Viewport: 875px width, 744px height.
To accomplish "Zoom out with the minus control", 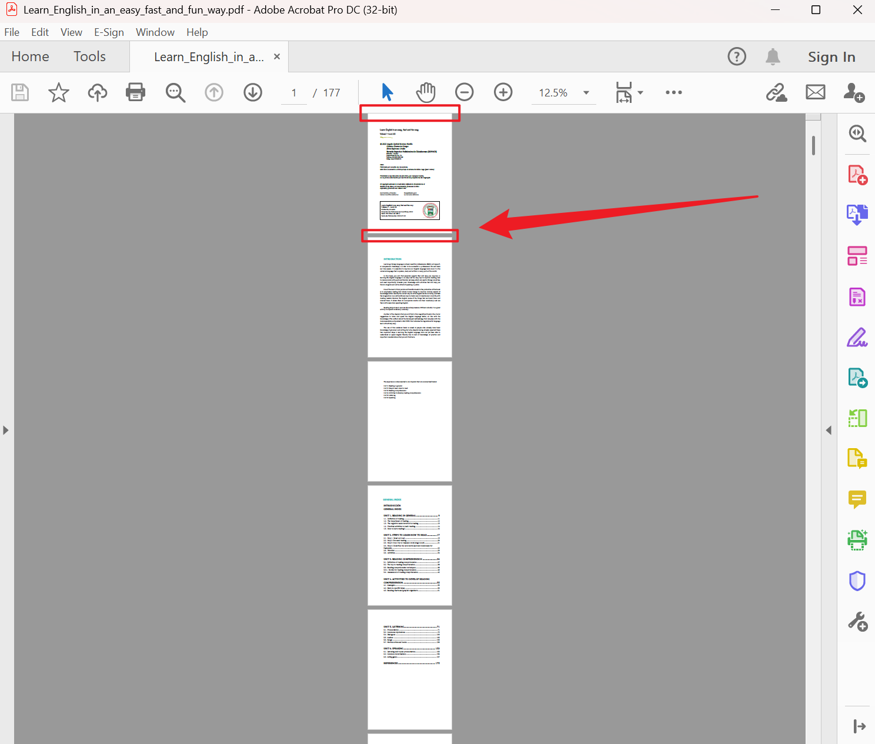I will 464,92.
